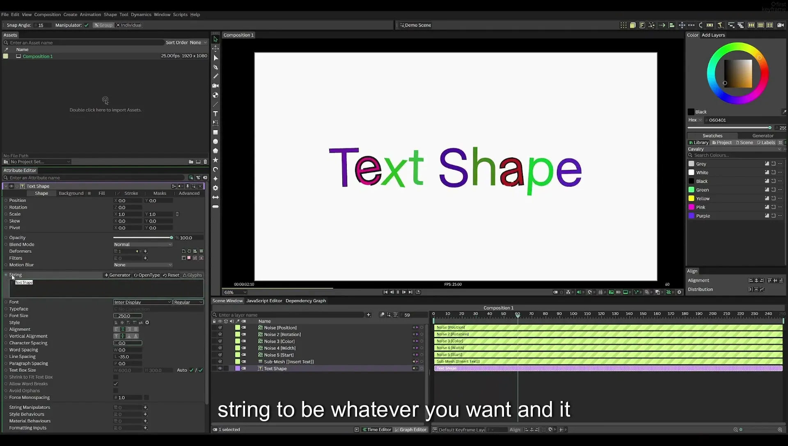Select the Text tool in the toolbar
788x446 pixels.
pyautogui.click(x=215, y=114)
